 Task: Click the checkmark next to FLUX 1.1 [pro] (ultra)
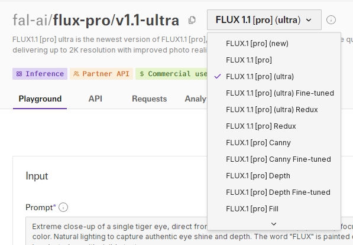[x=218, y=76]
